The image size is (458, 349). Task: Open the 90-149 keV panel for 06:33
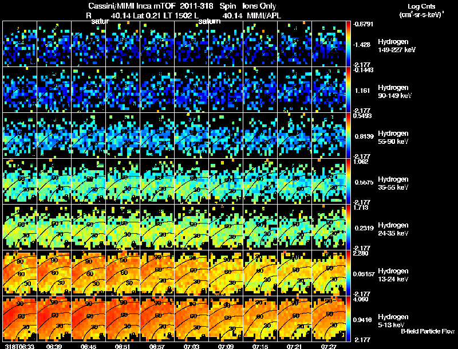[19, 90]
